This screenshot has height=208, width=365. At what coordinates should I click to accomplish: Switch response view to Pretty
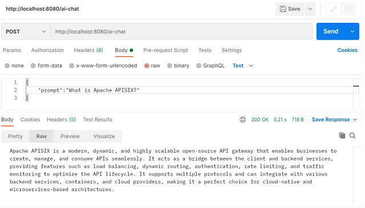(15, 136)
